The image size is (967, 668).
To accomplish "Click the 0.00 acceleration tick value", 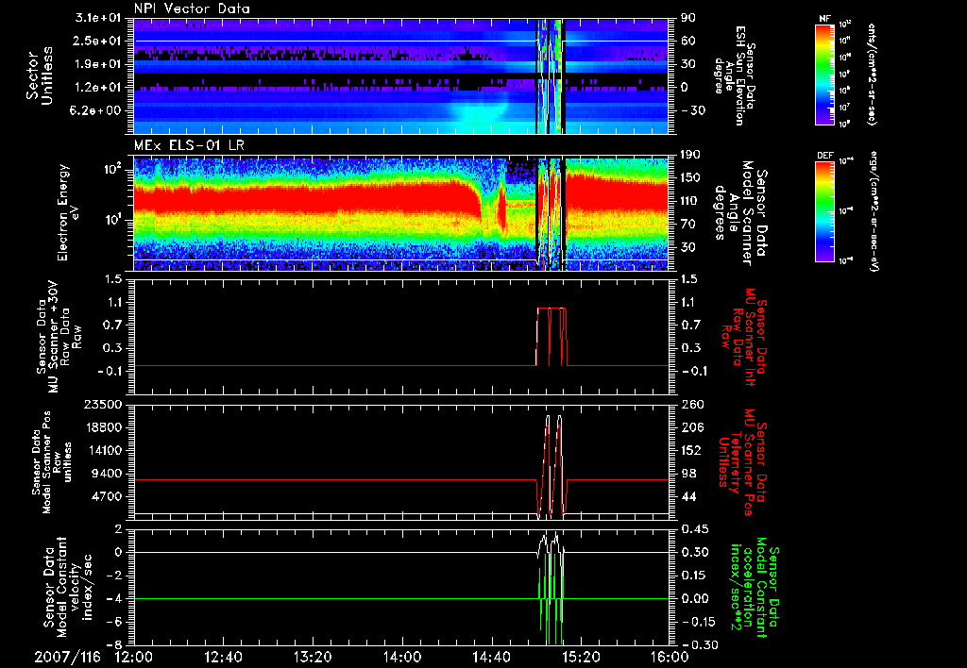I will 693,599.
